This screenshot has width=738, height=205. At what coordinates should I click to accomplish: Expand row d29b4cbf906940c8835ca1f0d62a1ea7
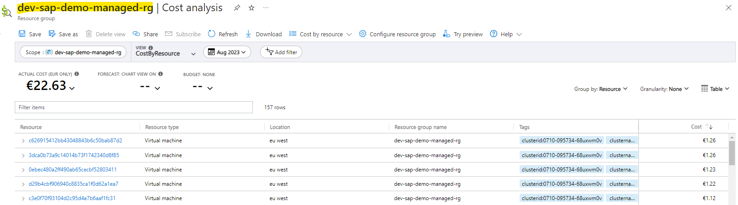(23, 184)
